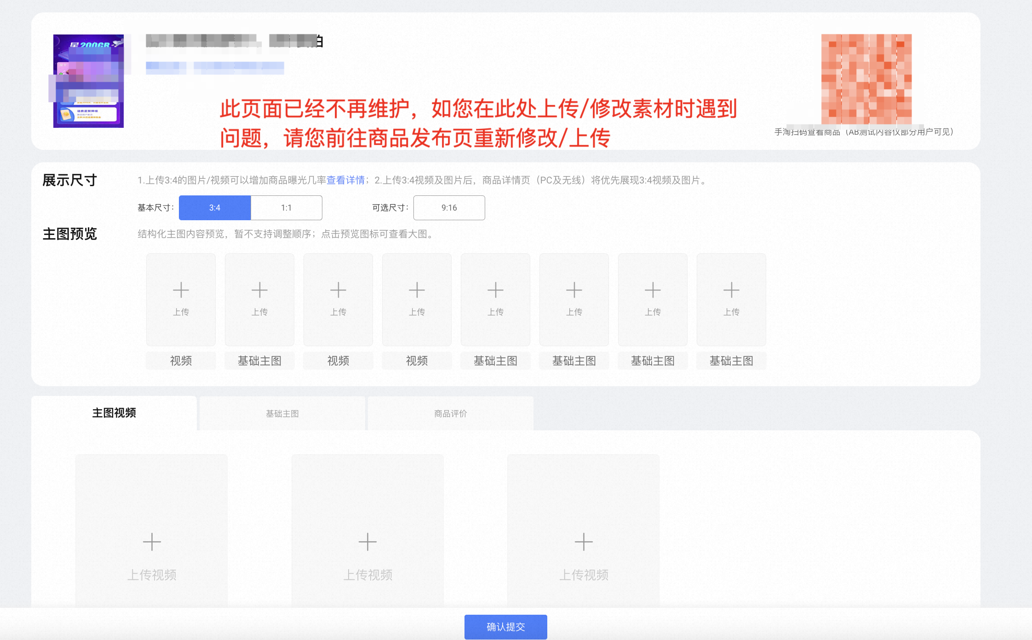Click the third 上传视频 upload box
Screen dimensions: 1032x640
point(584,531)
